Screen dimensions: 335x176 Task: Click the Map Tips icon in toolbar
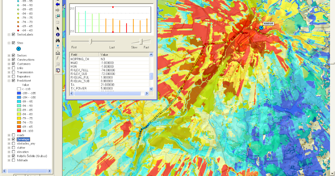(58, 65)
